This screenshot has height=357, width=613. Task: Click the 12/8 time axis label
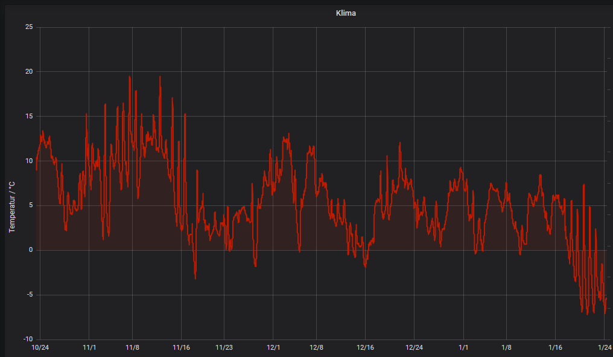click(316, 347)
